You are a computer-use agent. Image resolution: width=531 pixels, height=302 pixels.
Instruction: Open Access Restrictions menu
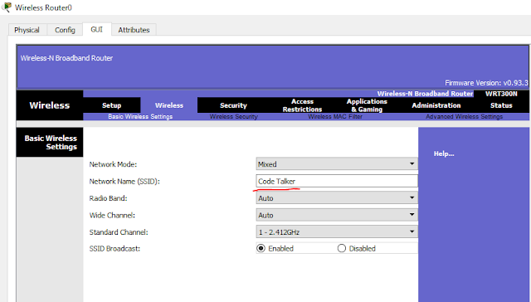pos(302,105)
